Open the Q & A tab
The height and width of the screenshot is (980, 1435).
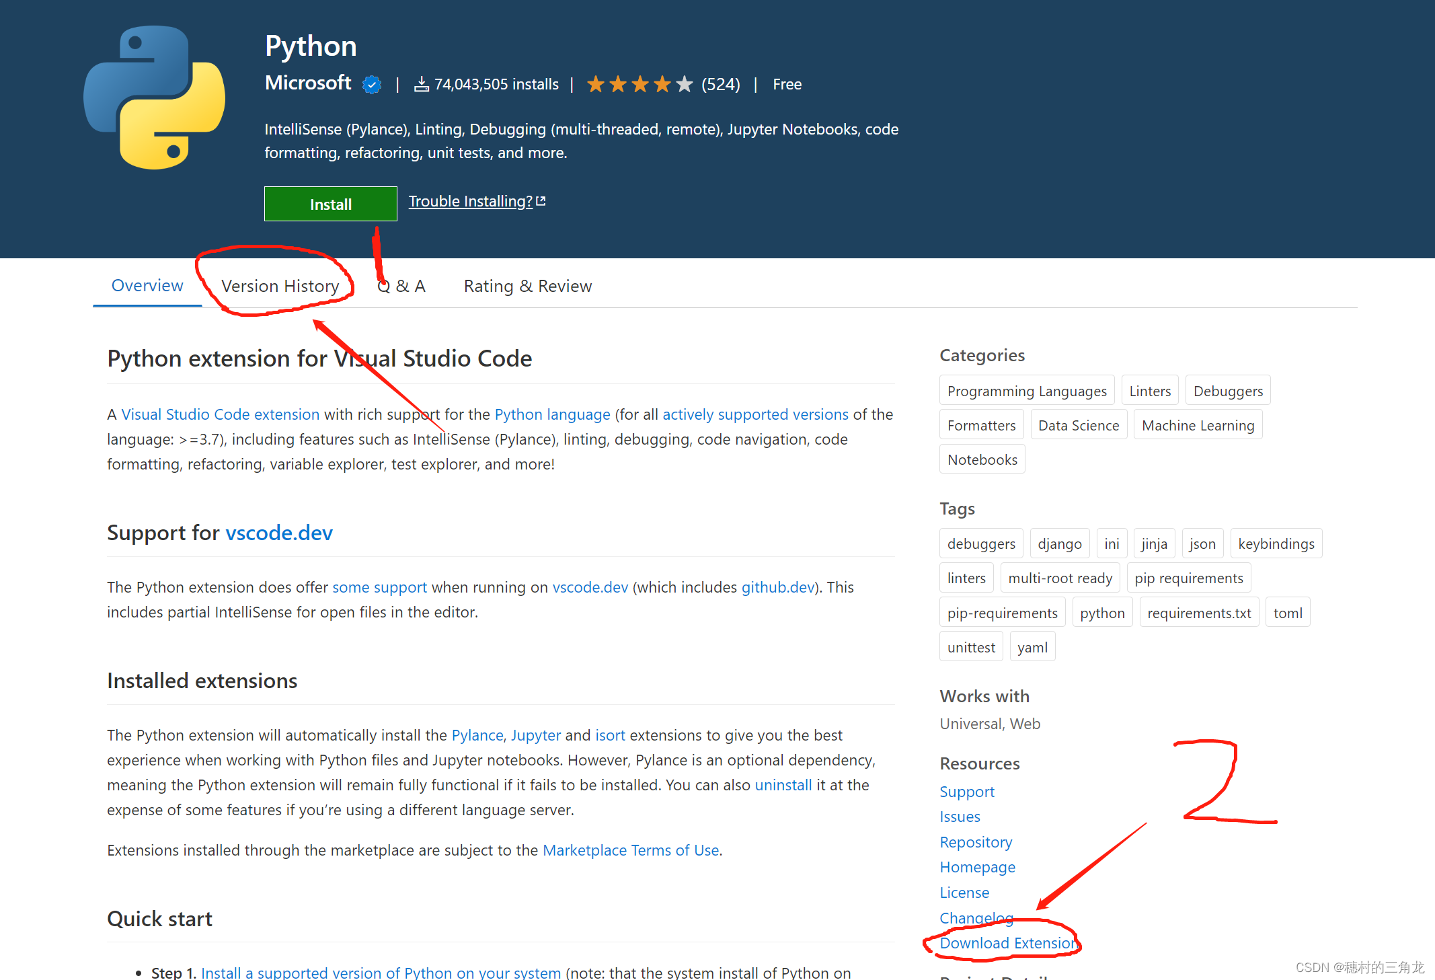(x=401, y=286)
